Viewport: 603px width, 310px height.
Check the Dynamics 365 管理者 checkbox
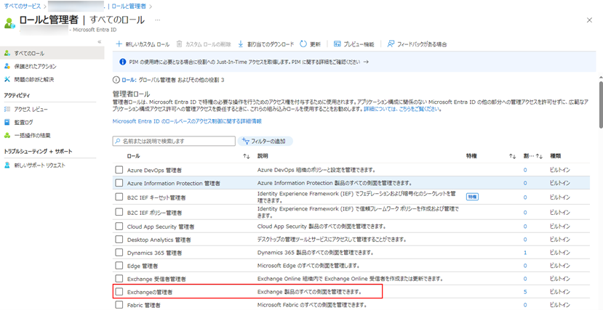coord(119,253)
